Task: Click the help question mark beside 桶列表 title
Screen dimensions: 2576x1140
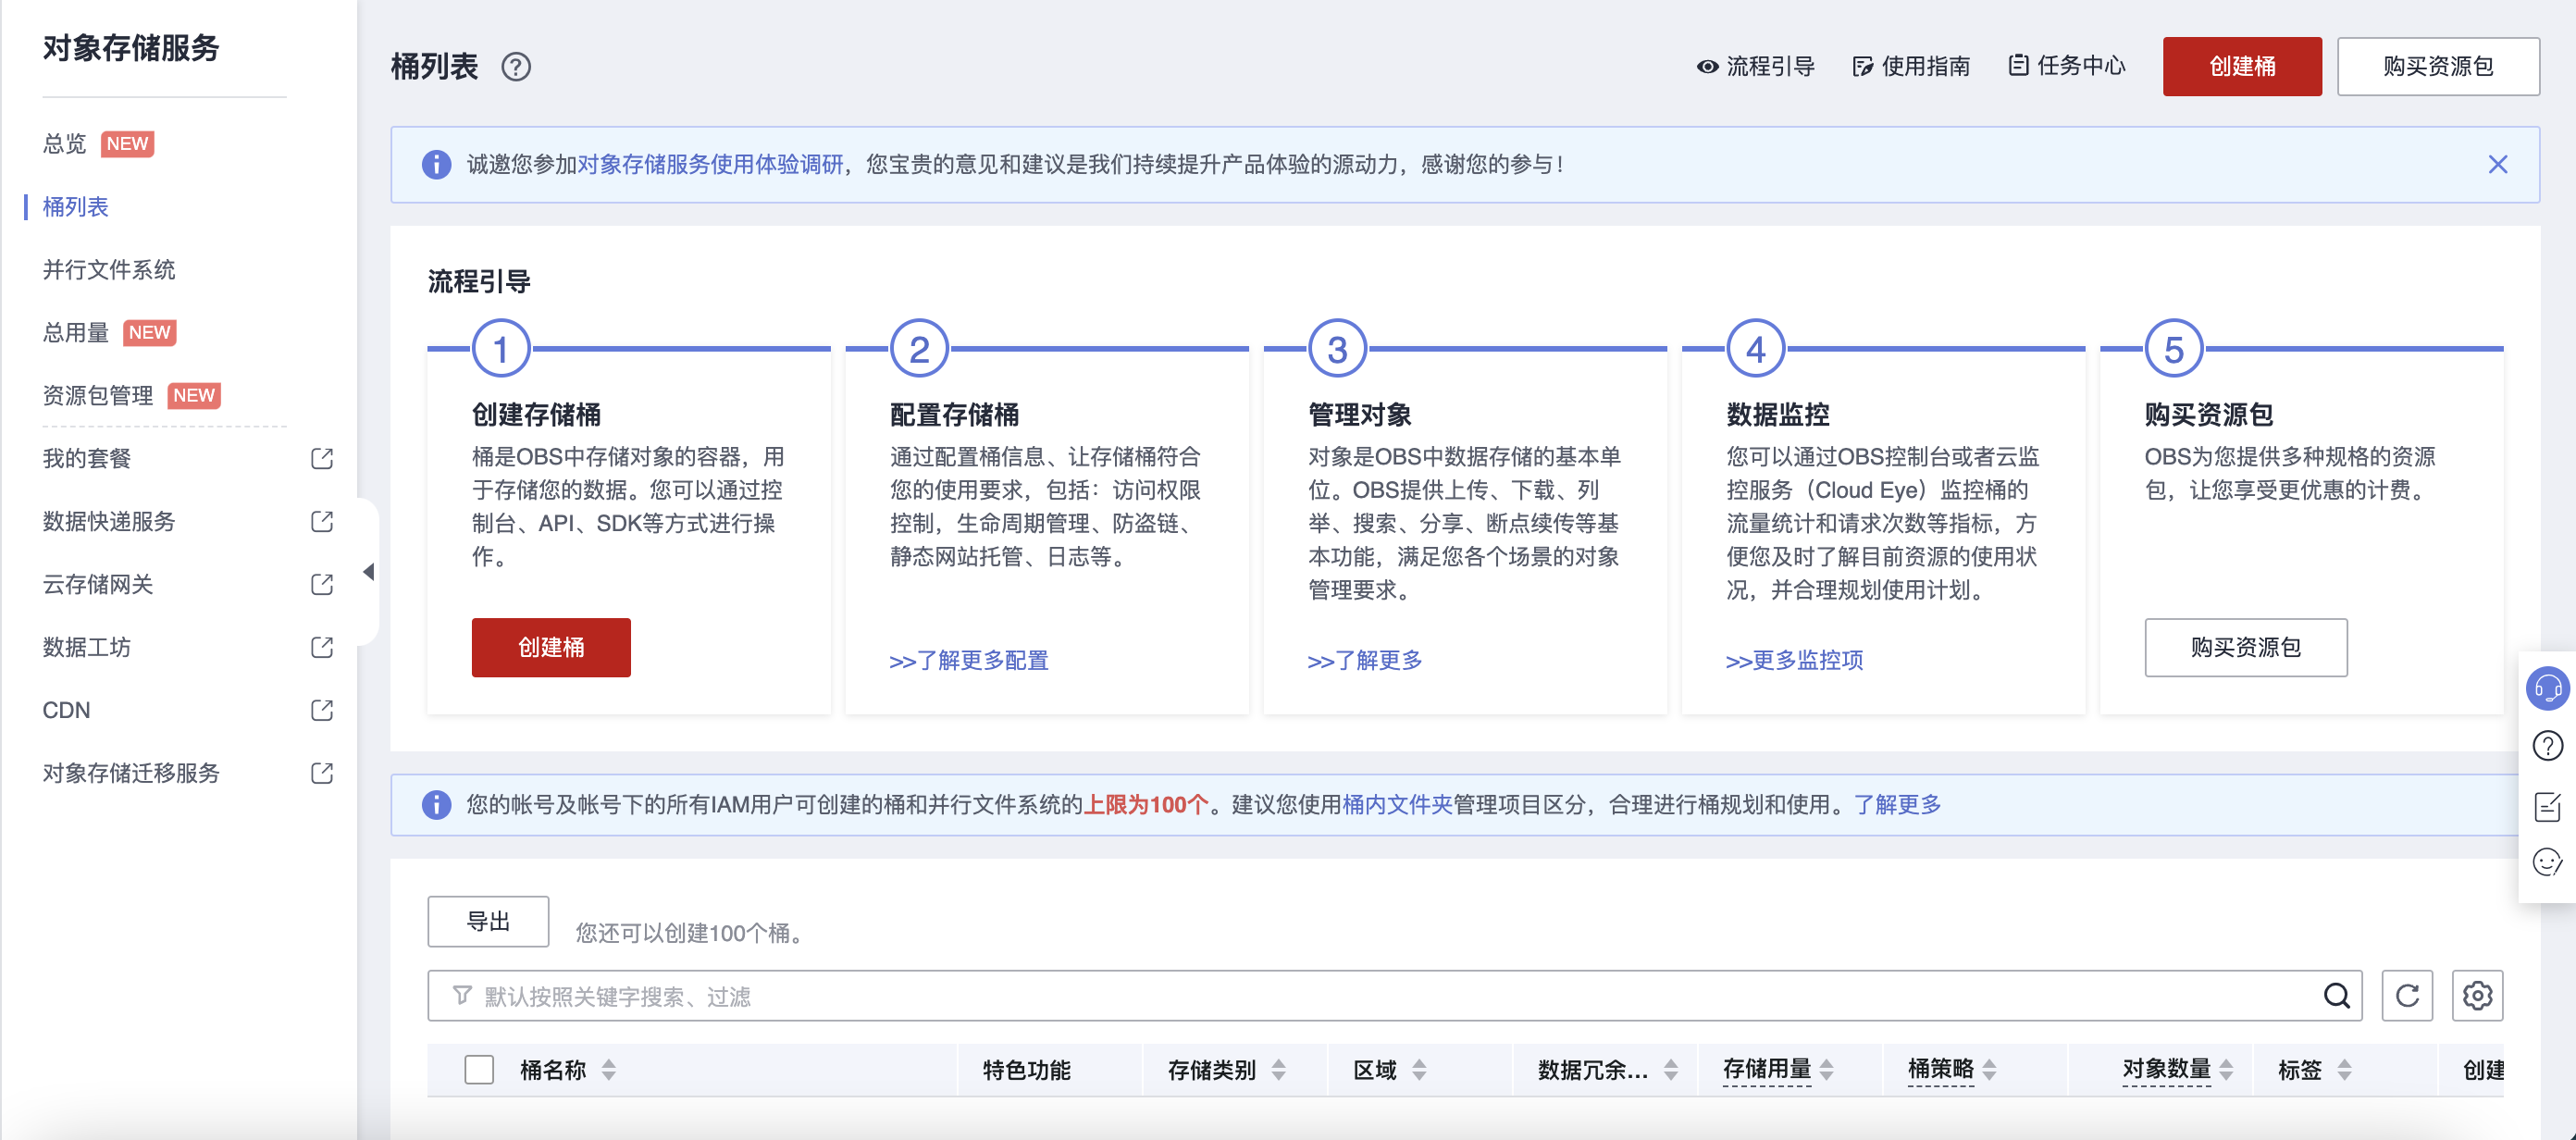Action: pos(516,67)
